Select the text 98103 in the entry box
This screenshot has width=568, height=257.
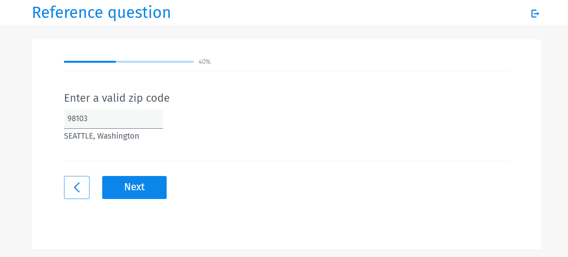click(x=78, y=118)
